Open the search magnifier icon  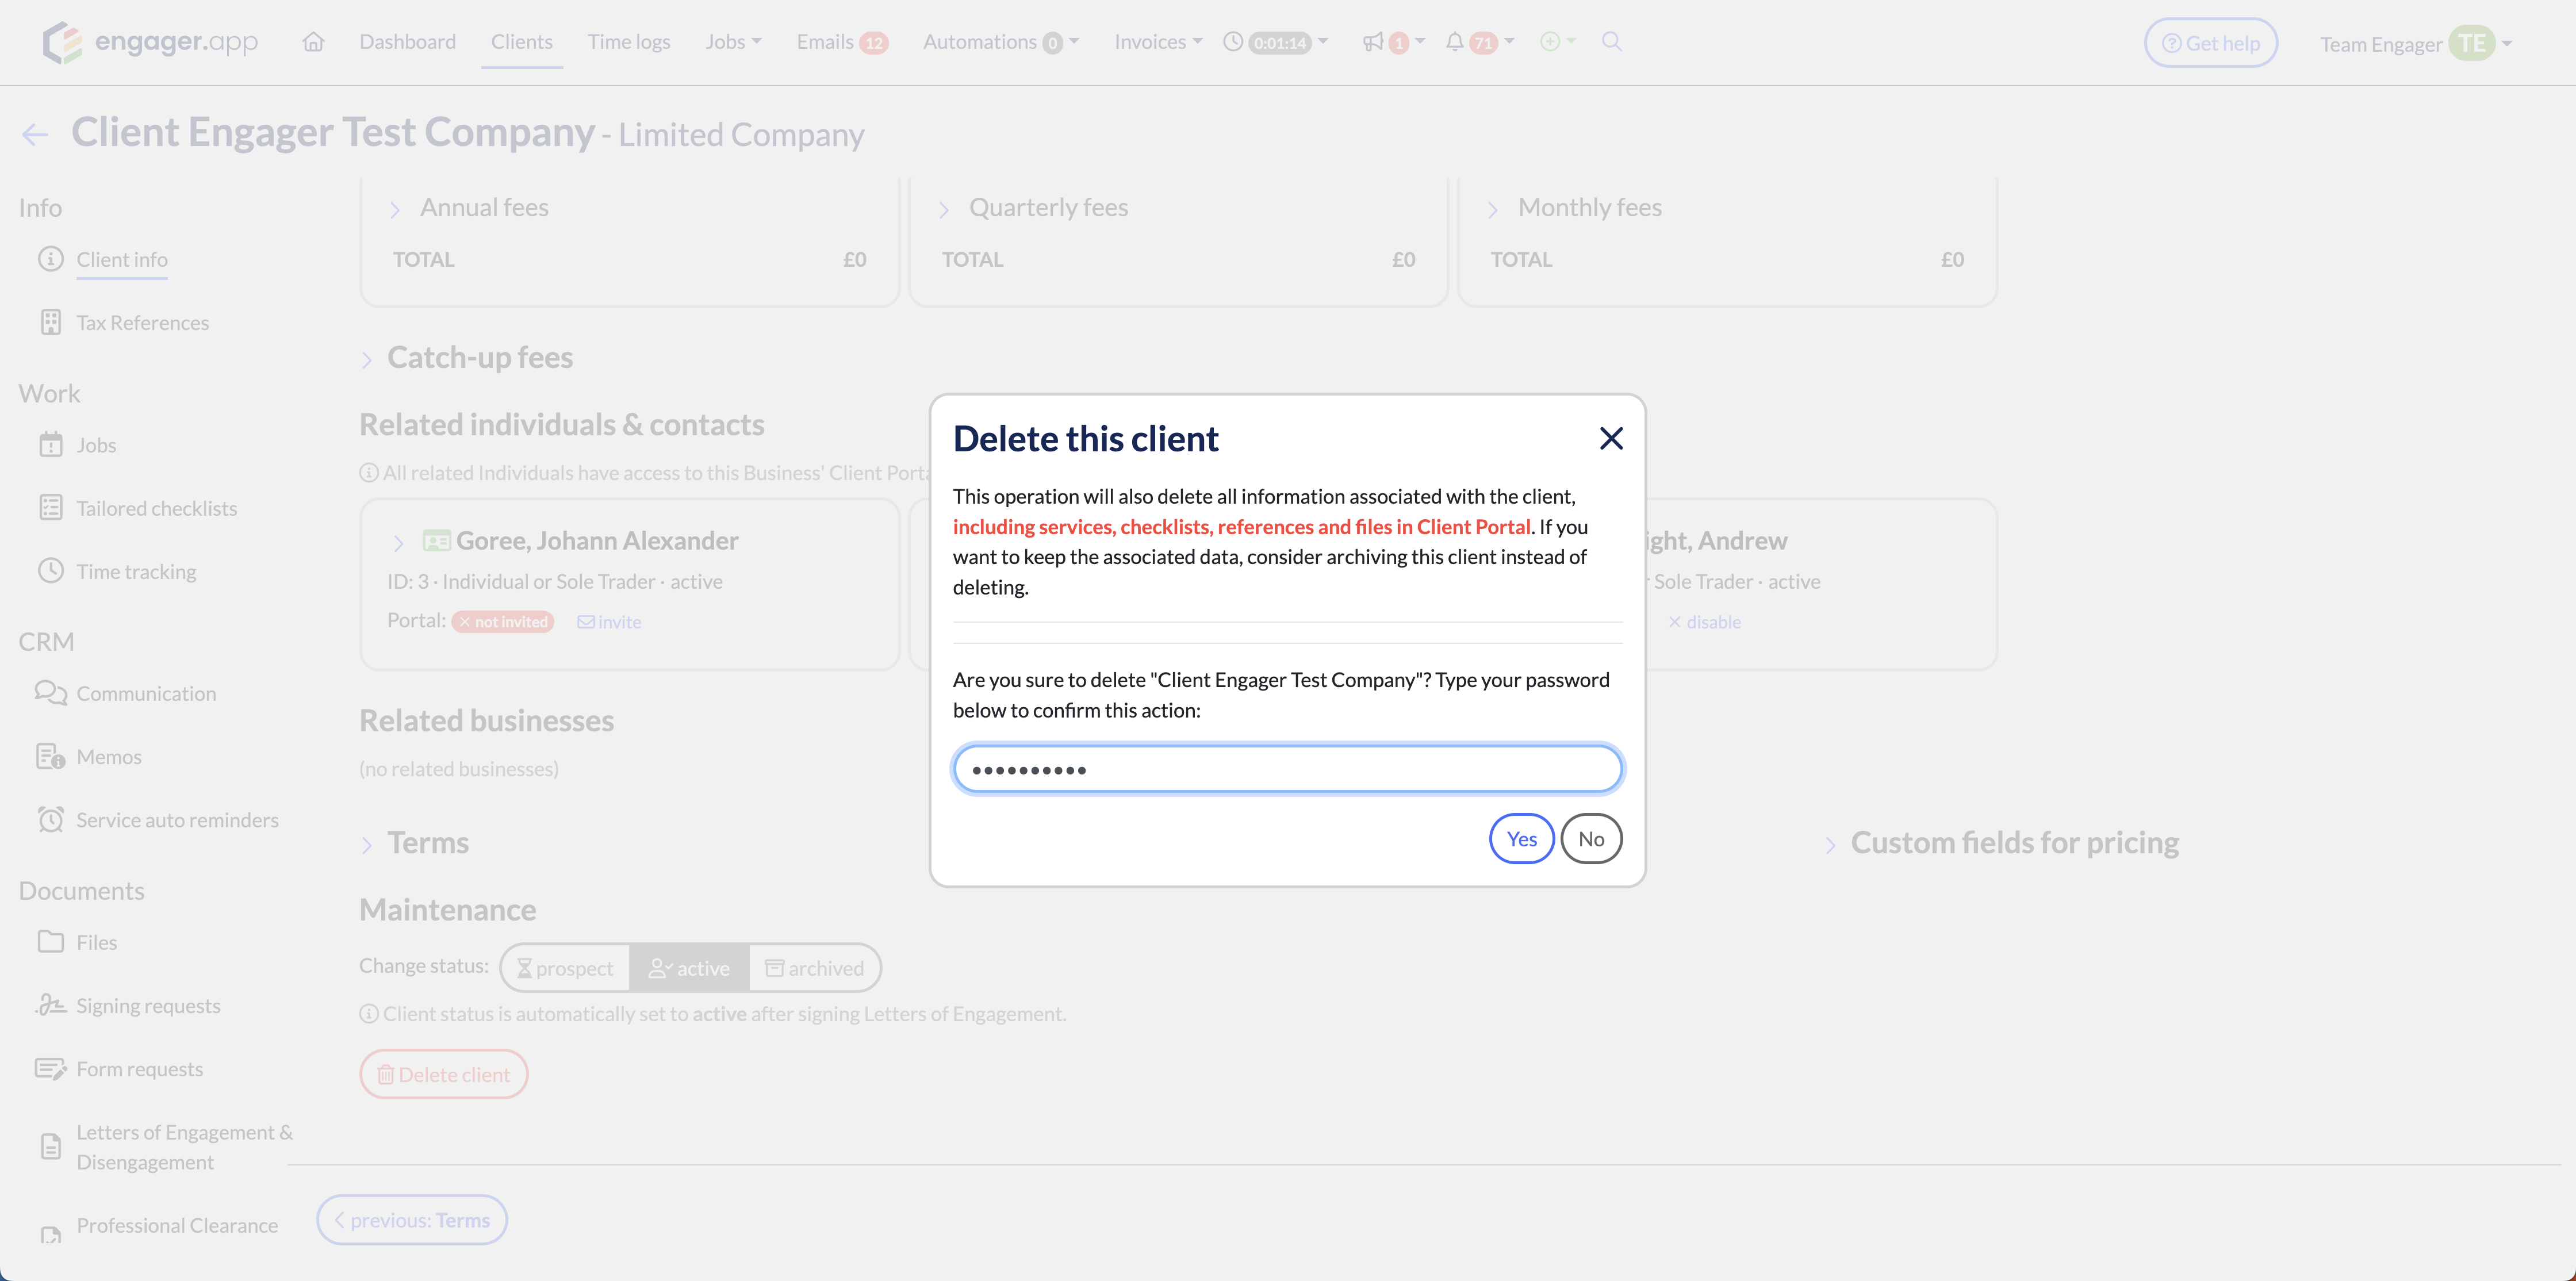click(x=1611, y=42)
